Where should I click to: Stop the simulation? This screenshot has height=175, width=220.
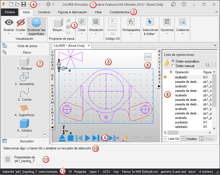click(71, 138)
